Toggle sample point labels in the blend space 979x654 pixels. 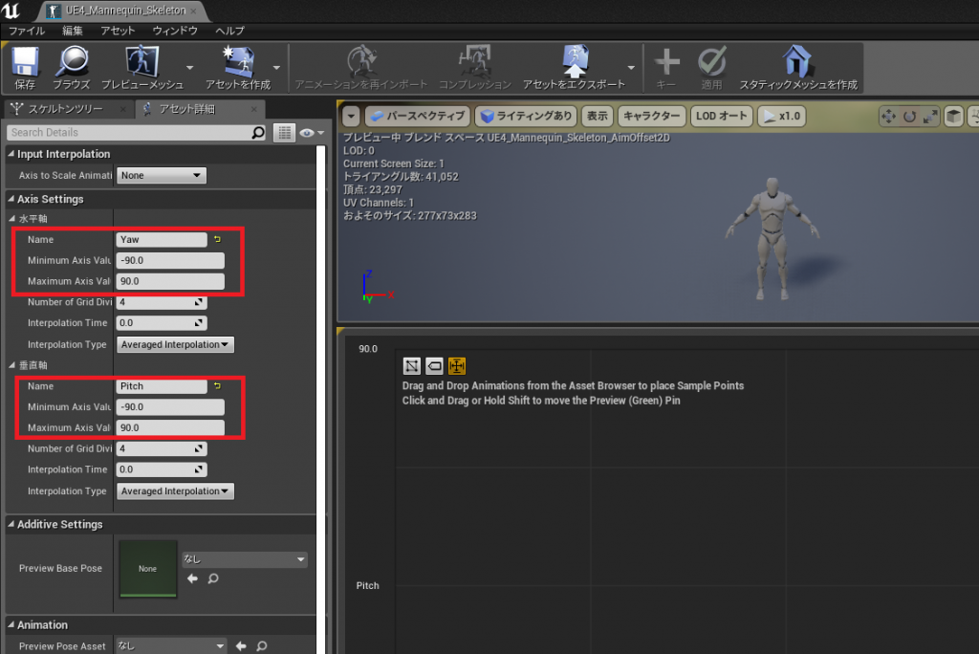434,365
